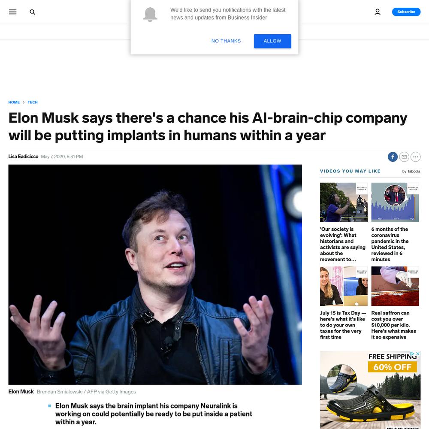This screenshot has width=429, height=429.
Task: Click the by Taboola attribution link
Action: pyautogui.click(x=411, y=171)
